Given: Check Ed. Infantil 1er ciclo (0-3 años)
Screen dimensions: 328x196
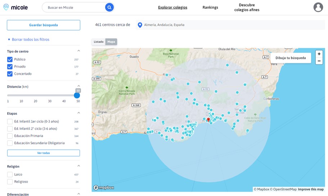Looking at the screenshot, I should pos(10,122).
